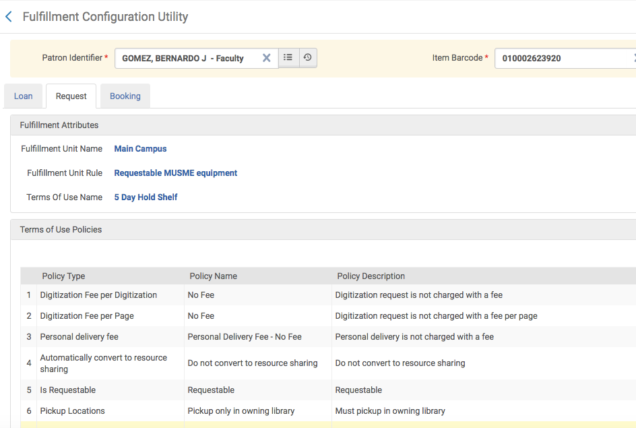Viewport: 636px width, 428px height.
Task: Open the Main Campus fulfillment unit link
Action: (140, 149)
